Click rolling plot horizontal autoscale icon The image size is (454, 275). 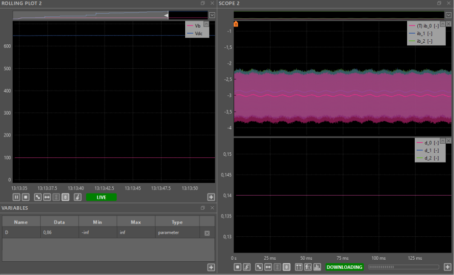click(x=47, y=197)
